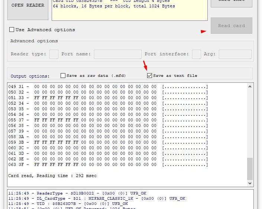This screenshot has width=262, height=209.
Task: Click the Port interface input box
Action: pos(197,54)
